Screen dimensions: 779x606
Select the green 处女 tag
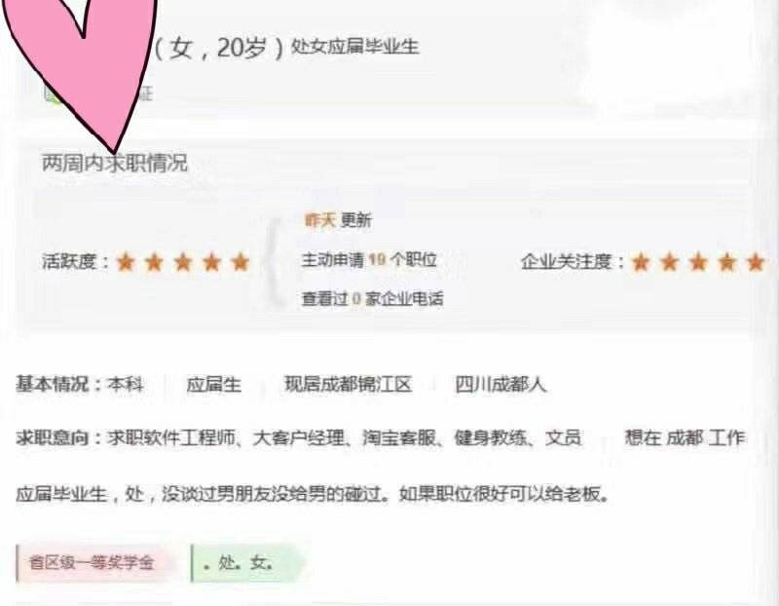click(x=247, y=563)
